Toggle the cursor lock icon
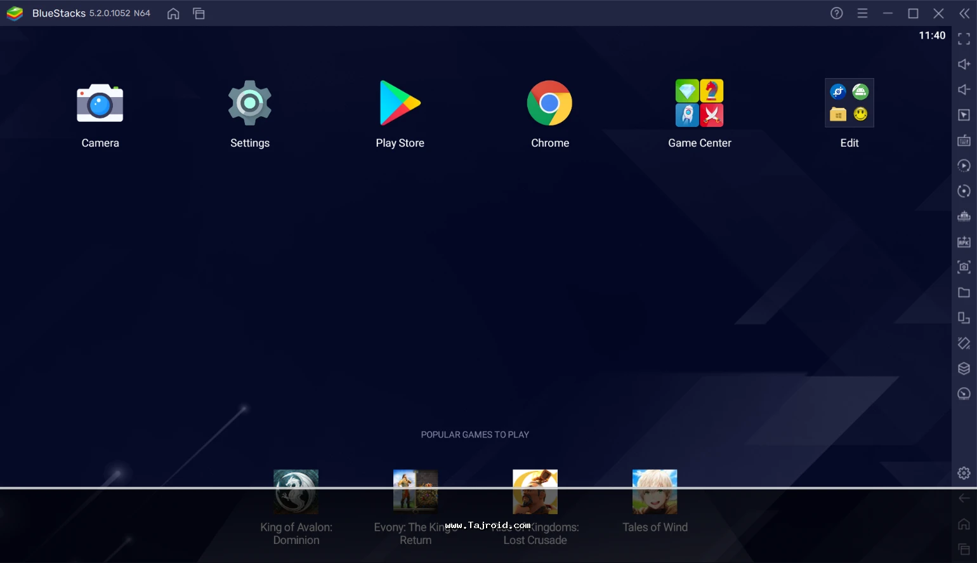The width and height of the screenshot is (977, 563). point(964,115)
